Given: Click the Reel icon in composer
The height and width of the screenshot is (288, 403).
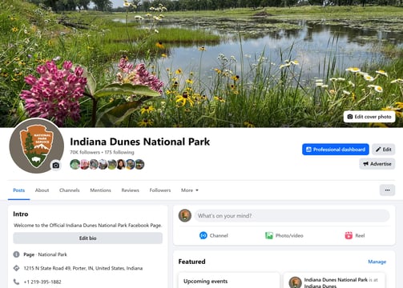Looking at the screenshot, I should click(x=349, y=235).
